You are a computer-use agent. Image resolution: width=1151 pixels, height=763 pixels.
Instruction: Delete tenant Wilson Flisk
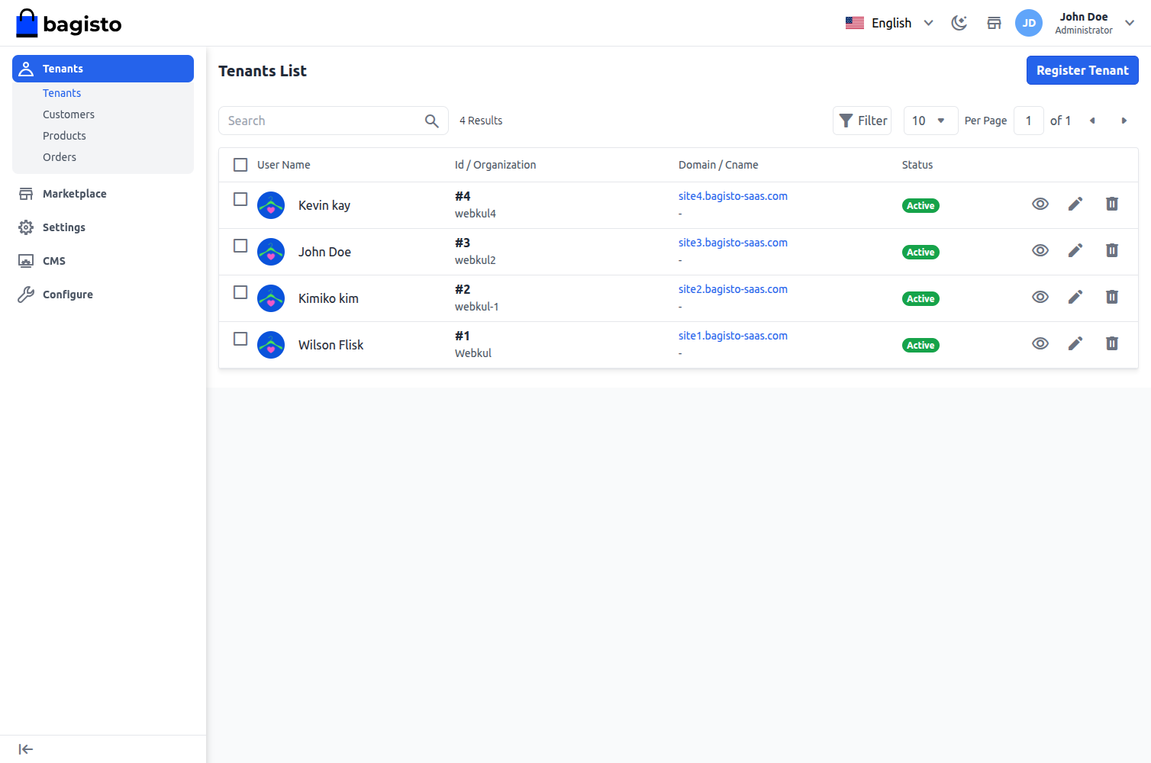point(1112,343)
